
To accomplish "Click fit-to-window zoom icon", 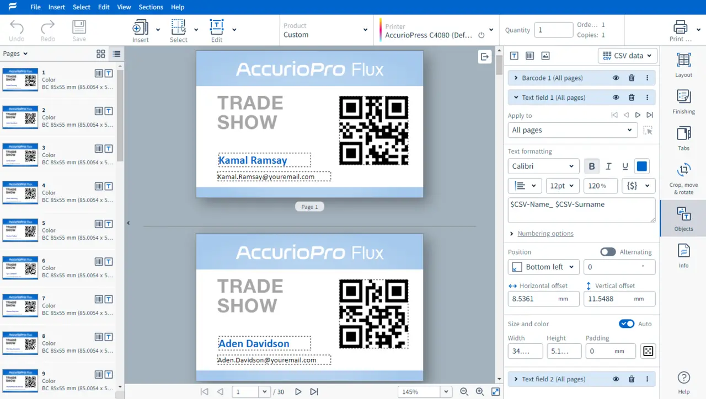I will pos(495,392).
